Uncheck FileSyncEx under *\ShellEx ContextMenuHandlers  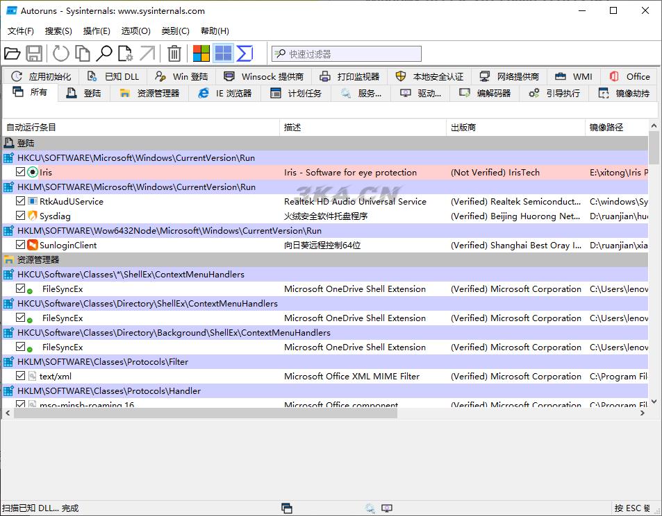[20, 289]
